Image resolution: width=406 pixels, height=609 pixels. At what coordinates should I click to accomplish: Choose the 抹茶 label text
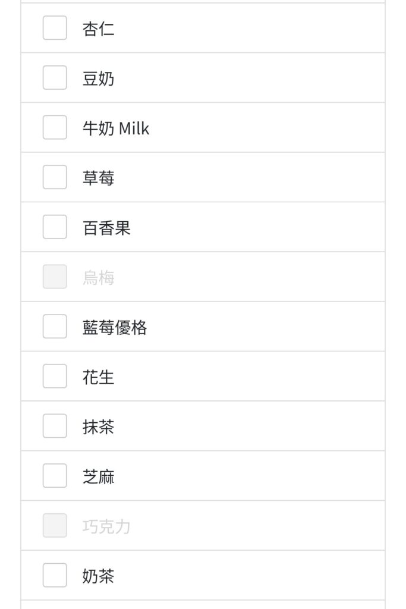98,427
